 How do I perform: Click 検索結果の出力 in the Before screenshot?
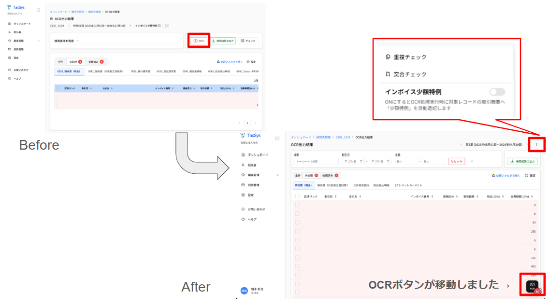point(223,41)
